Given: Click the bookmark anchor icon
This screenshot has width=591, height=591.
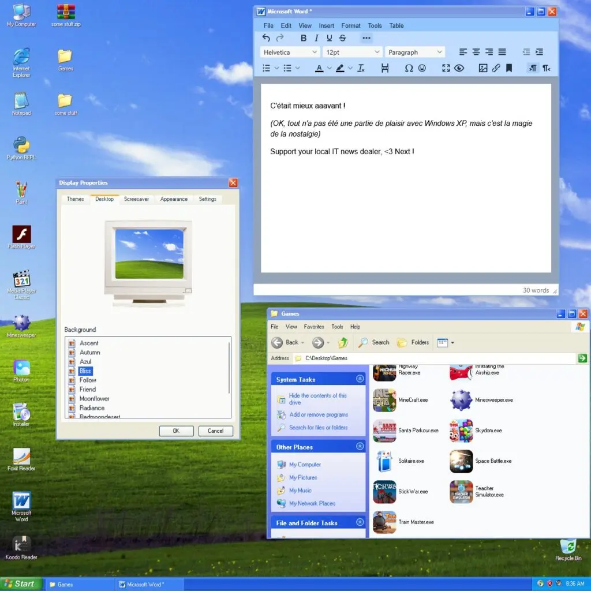Looking at the screenshot, I should click(509, 68).
